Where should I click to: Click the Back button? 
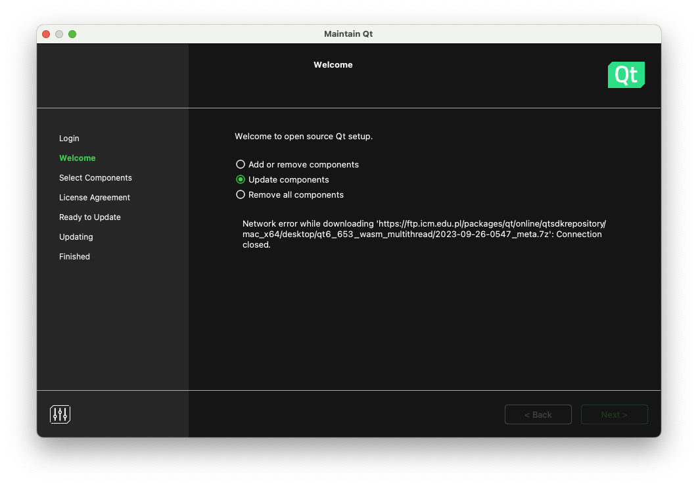538,414
